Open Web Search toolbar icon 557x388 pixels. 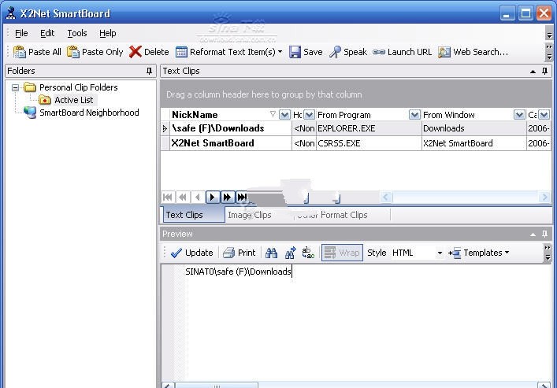(x=444, y=52)
